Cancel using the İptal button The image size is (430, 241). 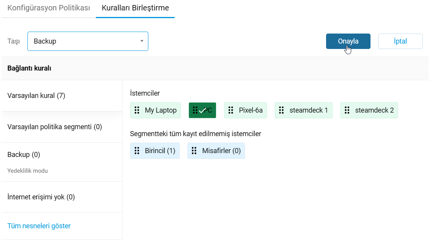point(400,41)
